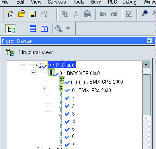Screen dimensions: 156x149
Task: Open a project with the folder icon
Action: (21, 13)
